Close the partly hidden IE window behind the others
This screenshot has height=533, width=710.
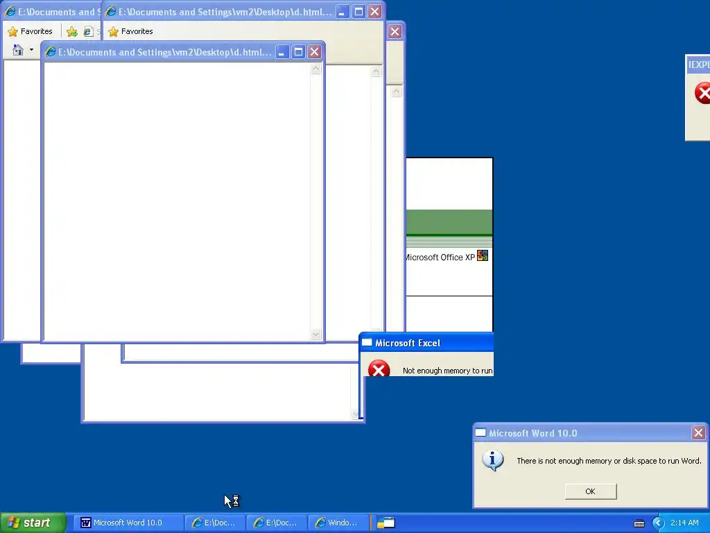point(395,32)
